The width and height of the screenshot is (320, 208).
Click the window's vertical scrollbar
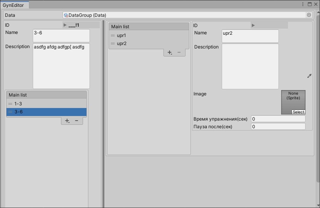tap(318, 98)
